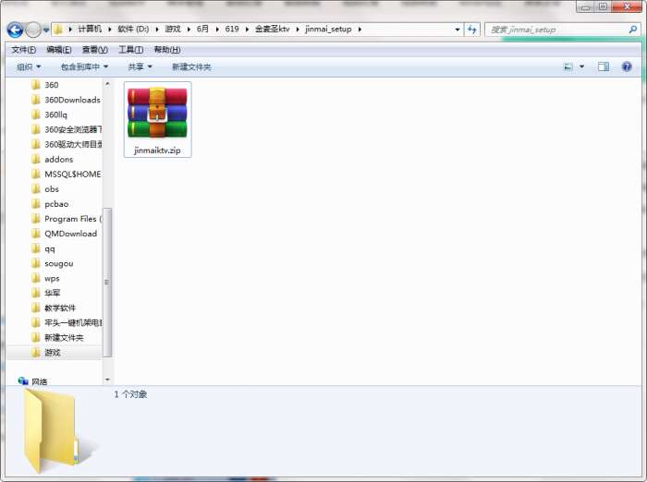This screenshot has width=647, height=482.
Task: Select the 360安全浏览器 folder in tree
Action: (x=73, y=129)
